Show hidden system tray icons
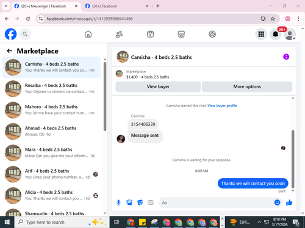The height and width of the screenshot is (228, 305). click(259, 222)
